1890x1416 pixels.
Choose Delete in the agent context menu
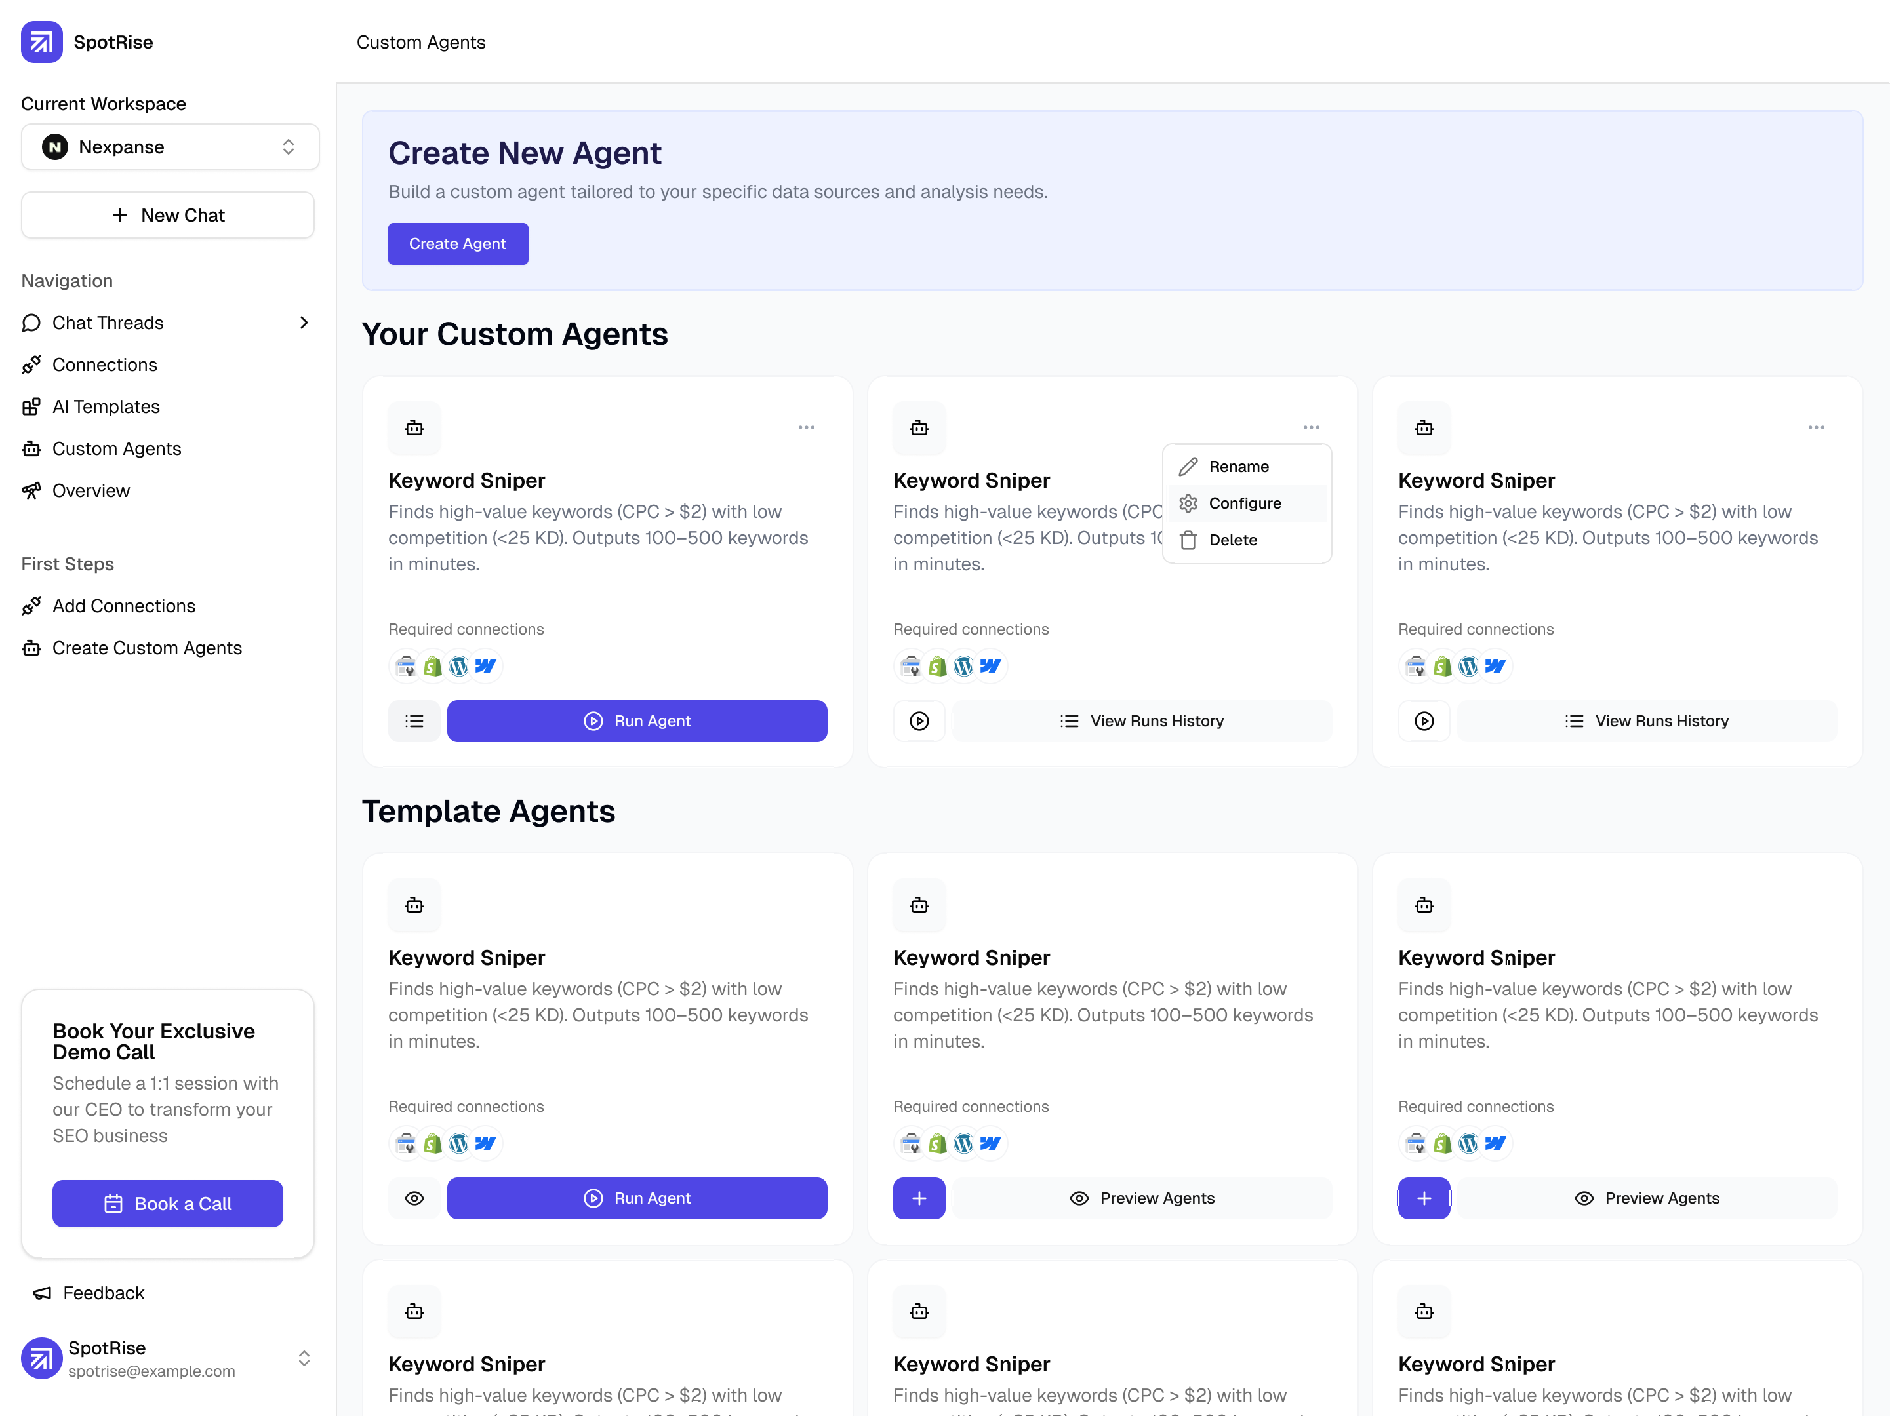click(x=1232, y=540)
